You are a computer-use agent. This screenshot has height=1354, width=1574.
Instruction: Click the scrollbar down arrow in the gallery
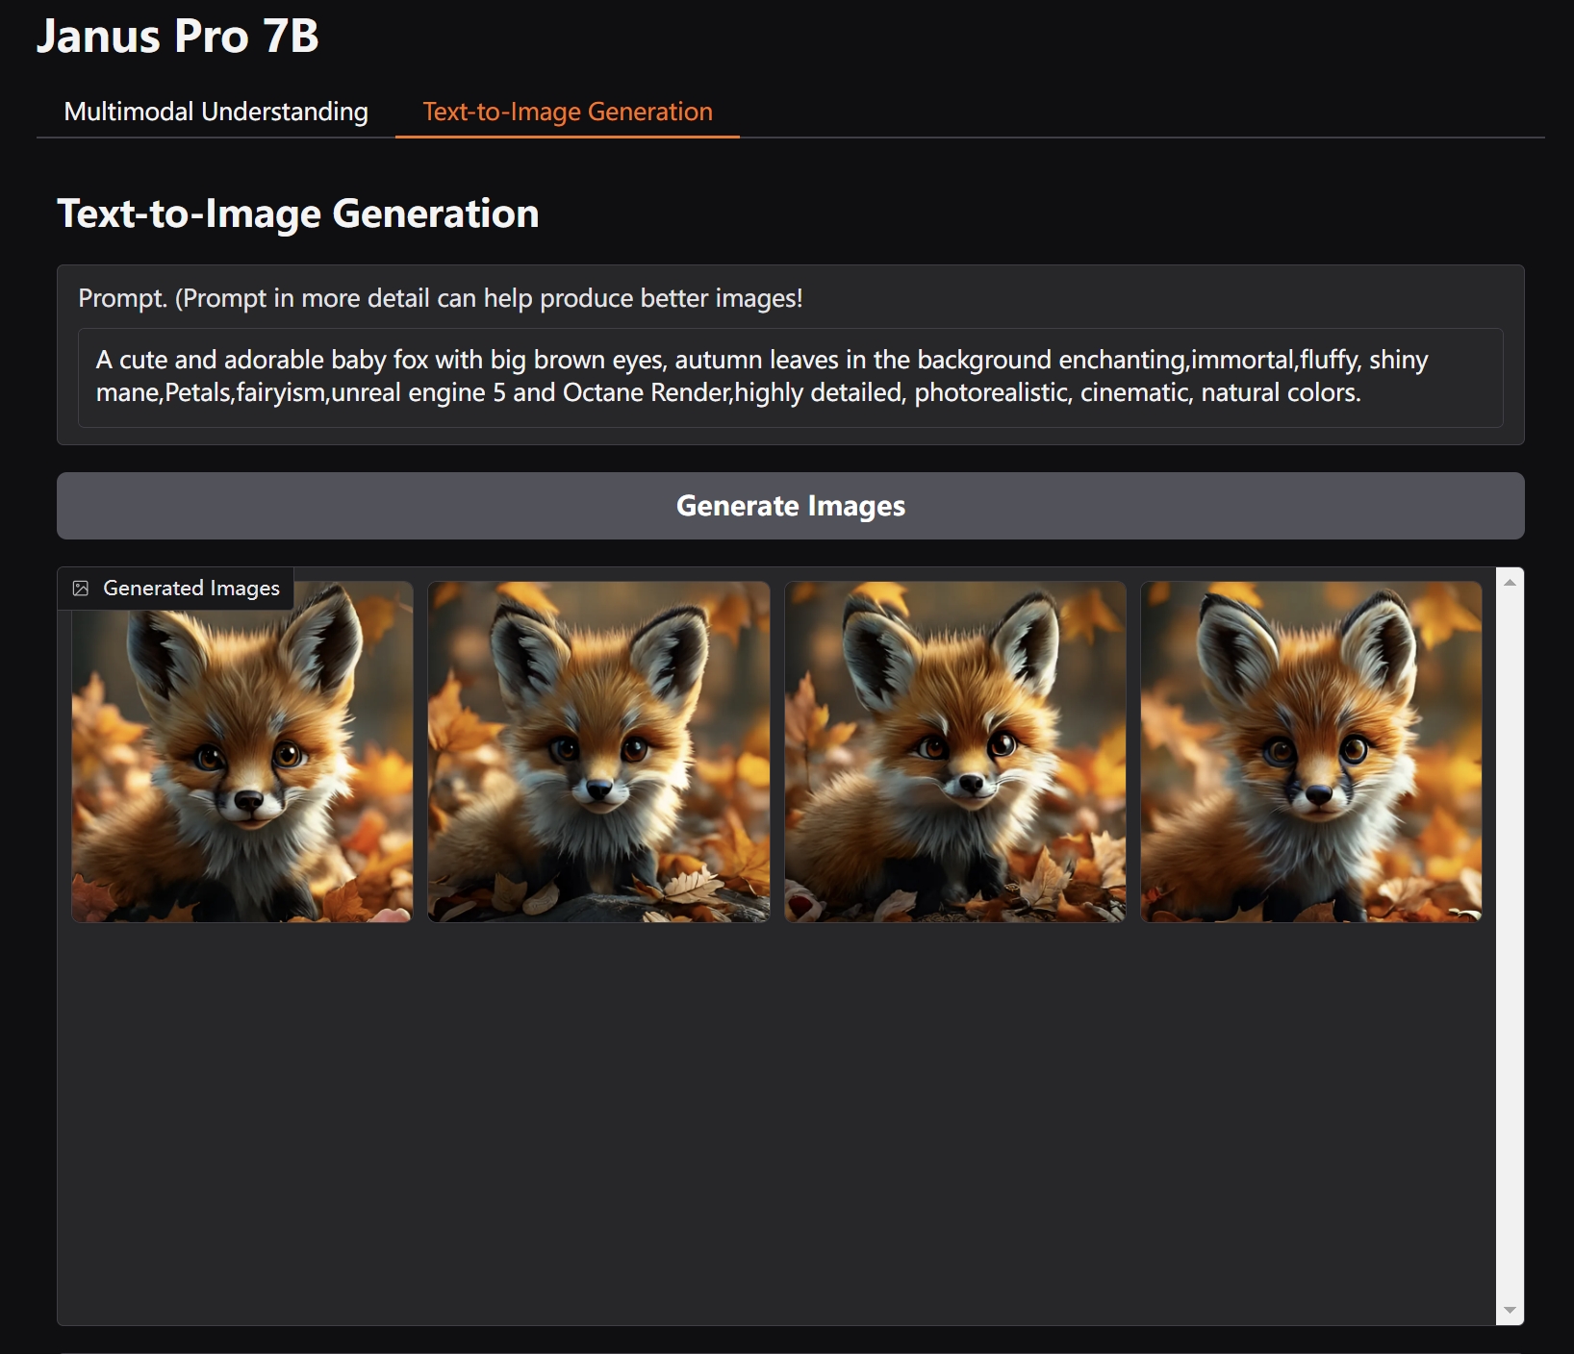(x=1510, y=1310)
